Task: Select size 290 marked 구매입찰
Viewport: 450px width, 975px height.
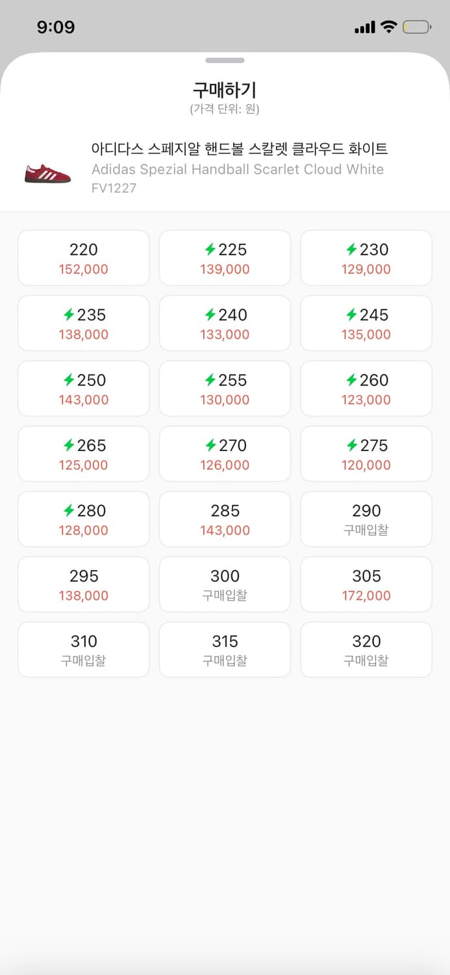Action: coord(366,519)
